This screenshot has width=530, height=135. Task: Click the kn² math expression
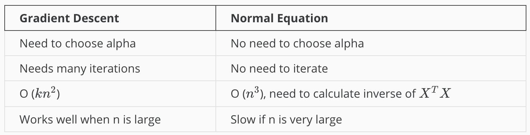point(45,93)
